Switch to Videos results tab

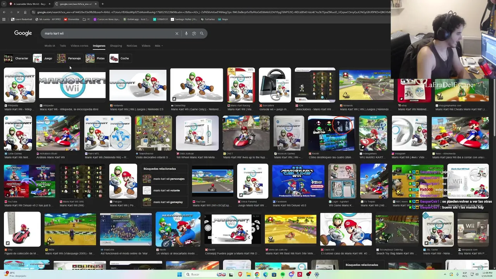coord(146,46)
